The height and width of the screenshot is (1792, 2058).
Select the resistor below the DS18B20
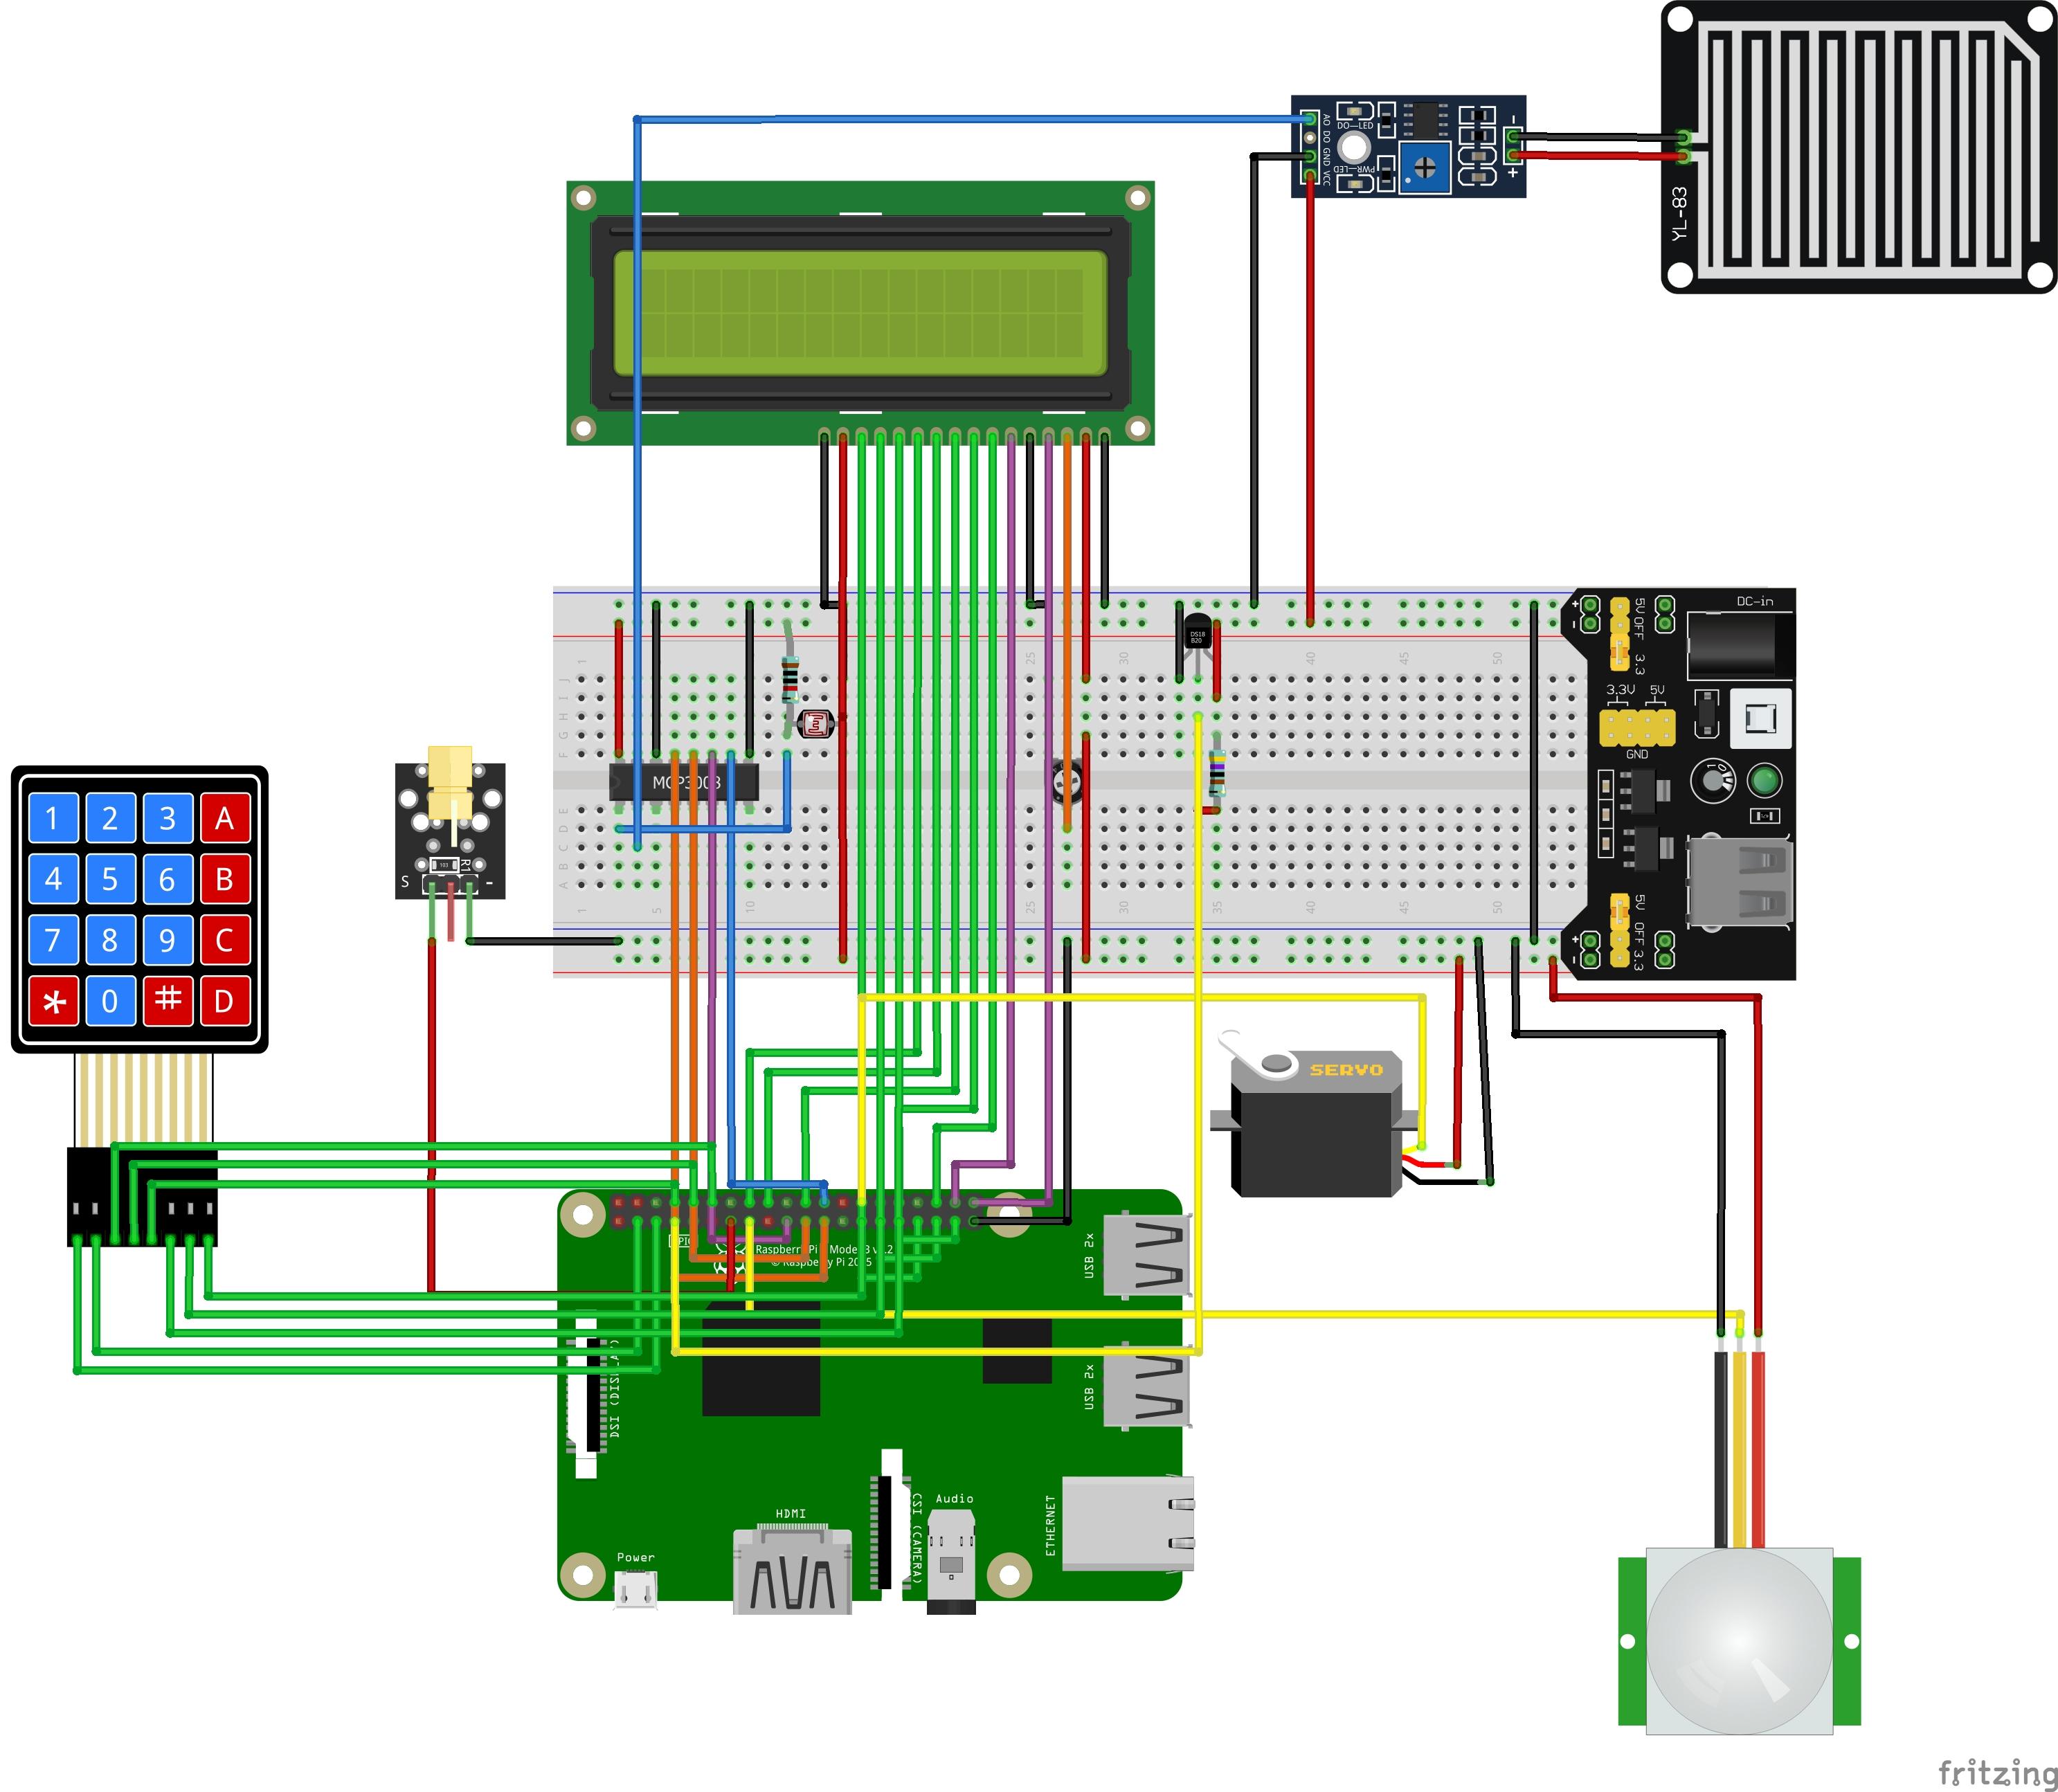tap(1217, 773)
